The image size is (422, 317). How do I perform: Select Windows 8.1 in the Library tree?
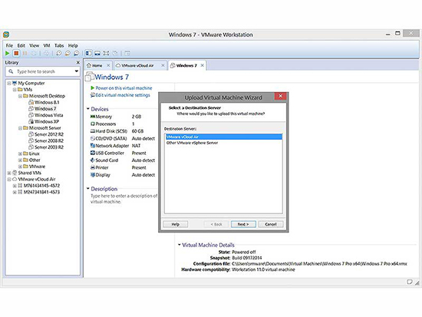[47, 102]
